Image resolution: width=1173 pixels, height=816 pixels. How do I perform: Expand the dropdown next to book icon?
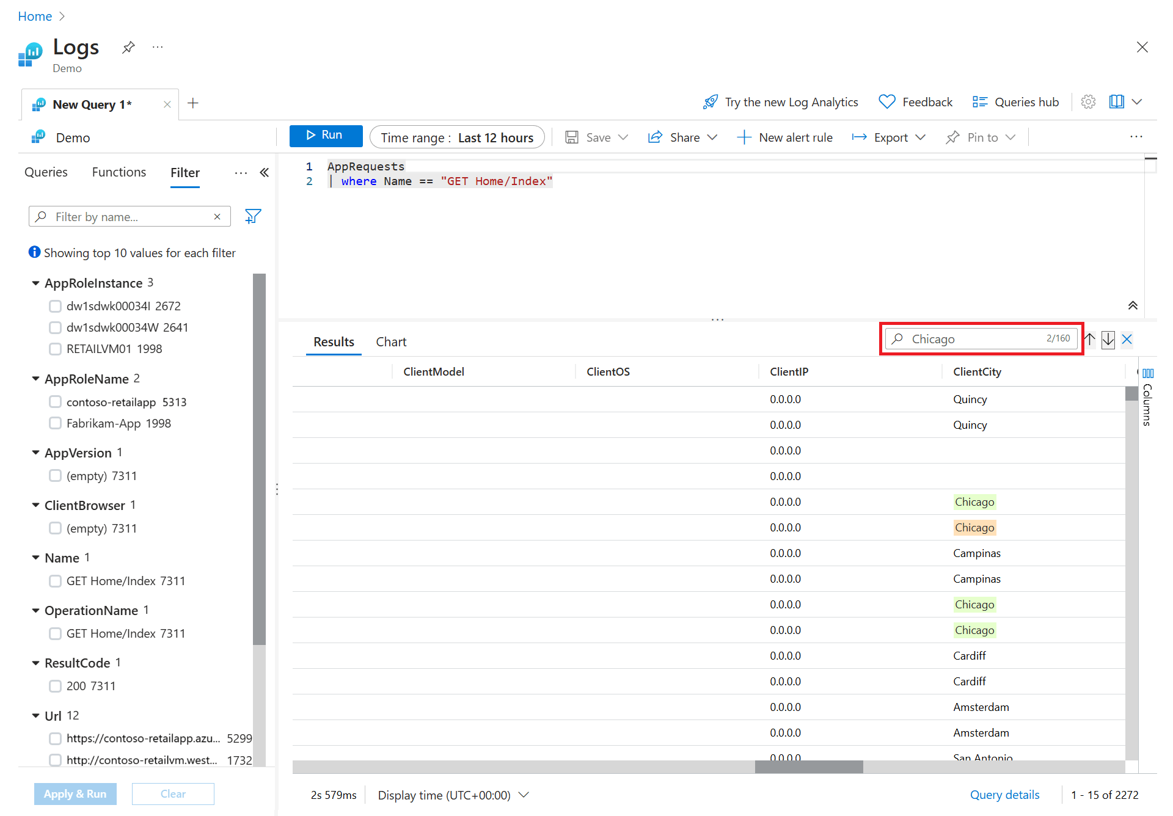coord(1137,102)
